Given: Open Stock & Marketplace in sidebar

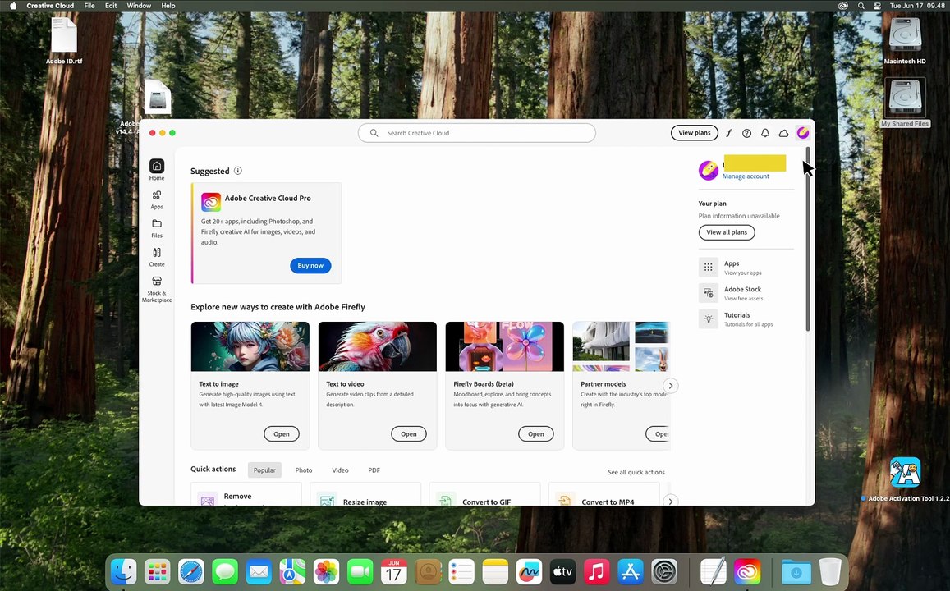Looking at the screenshot, I should [x=156, y=289].
